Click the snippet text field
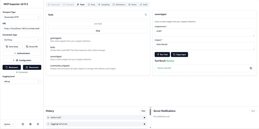Screen dimensions: 259x129 pyautogui.click(x=205, y=46)
